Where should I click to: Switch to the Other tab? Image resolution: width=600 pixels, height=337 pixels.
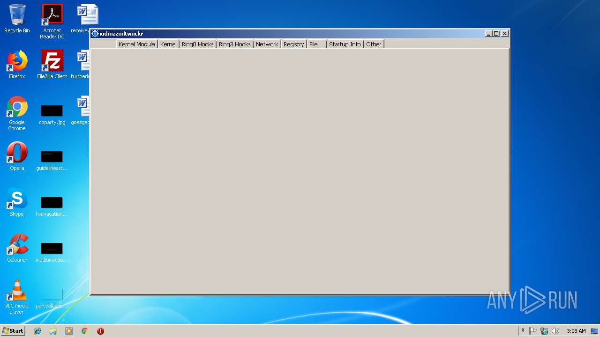[x=374, y=44]
